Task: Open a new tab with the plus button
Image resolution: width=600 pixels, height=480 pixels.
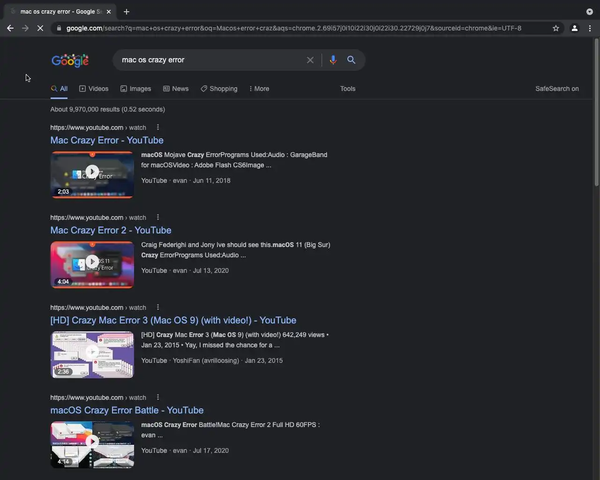Action: point(127,12)
